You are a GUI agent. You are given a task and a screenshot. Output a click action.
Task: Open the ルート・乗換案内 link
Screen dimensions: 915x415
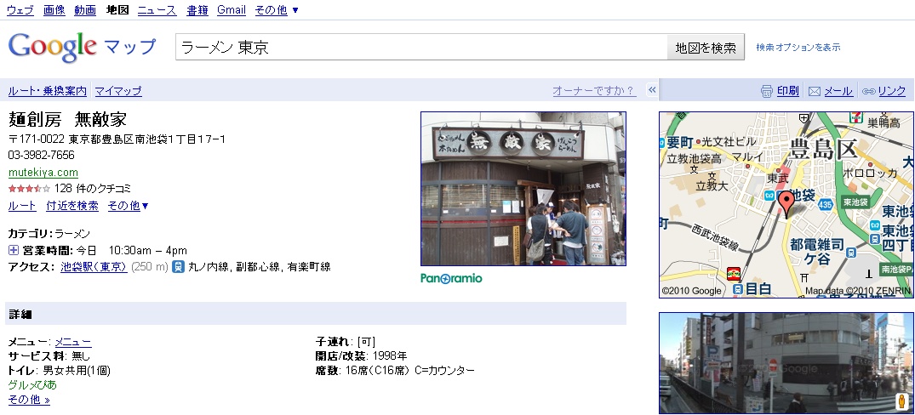click(x=48, y=91)
